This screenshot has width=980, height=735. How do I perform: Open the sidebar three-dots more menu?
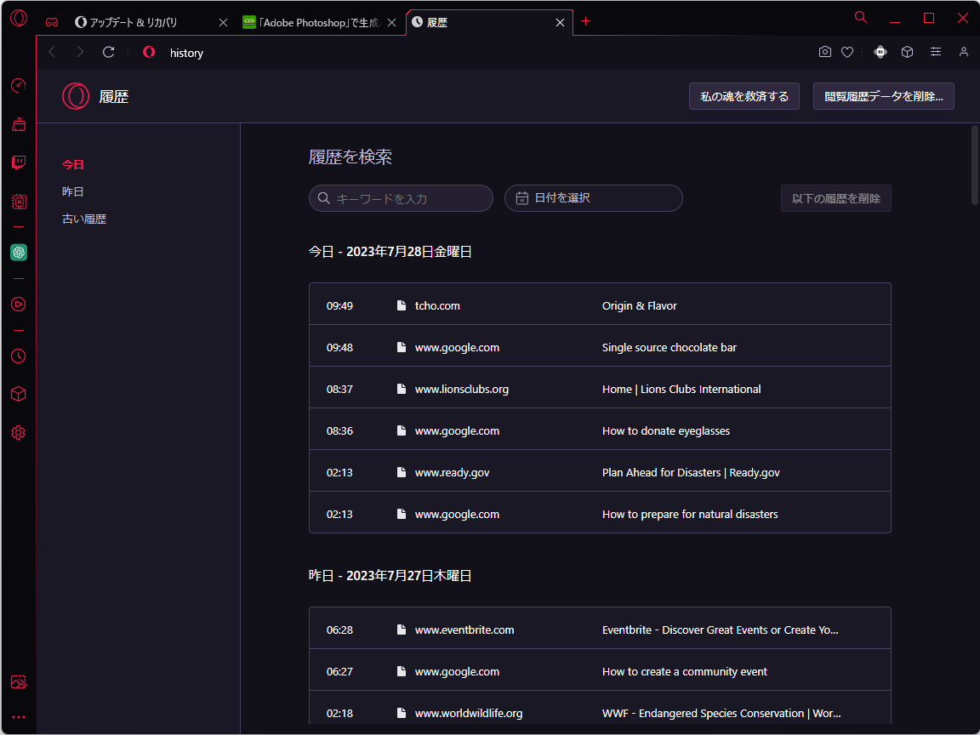pyautogui.click(x=19, y=717)
